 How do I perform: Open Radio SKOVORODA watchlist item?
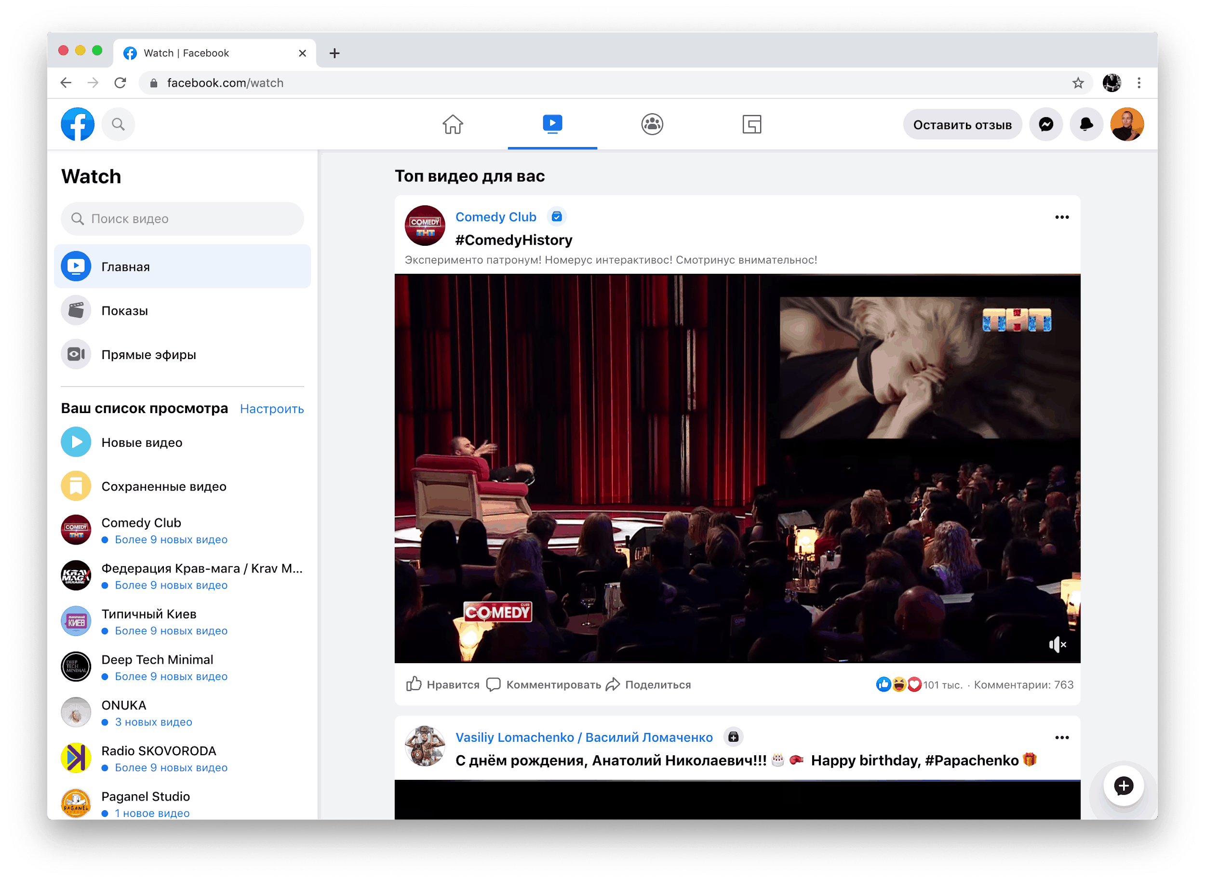click(x=183, y=759)
